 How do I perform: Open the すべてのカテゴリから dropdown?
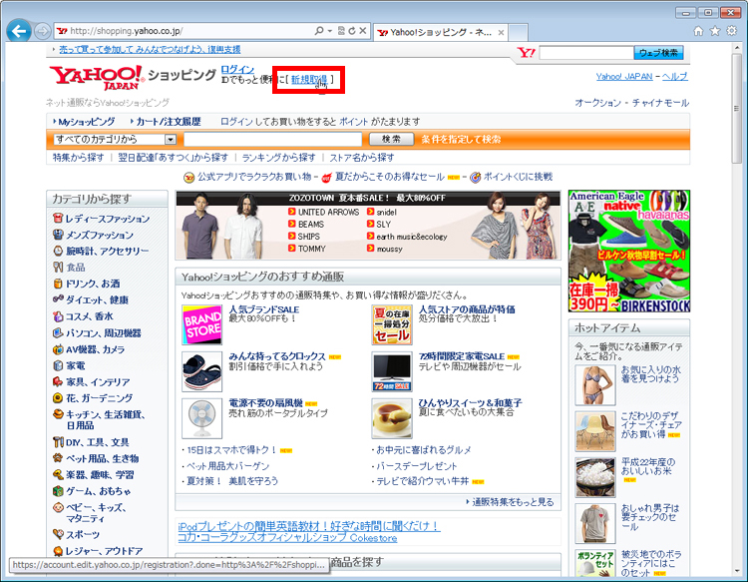(x=115, y=139)
